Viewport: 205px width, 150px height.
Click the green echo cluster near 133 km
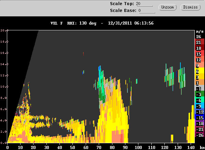[x=182, y=78]
